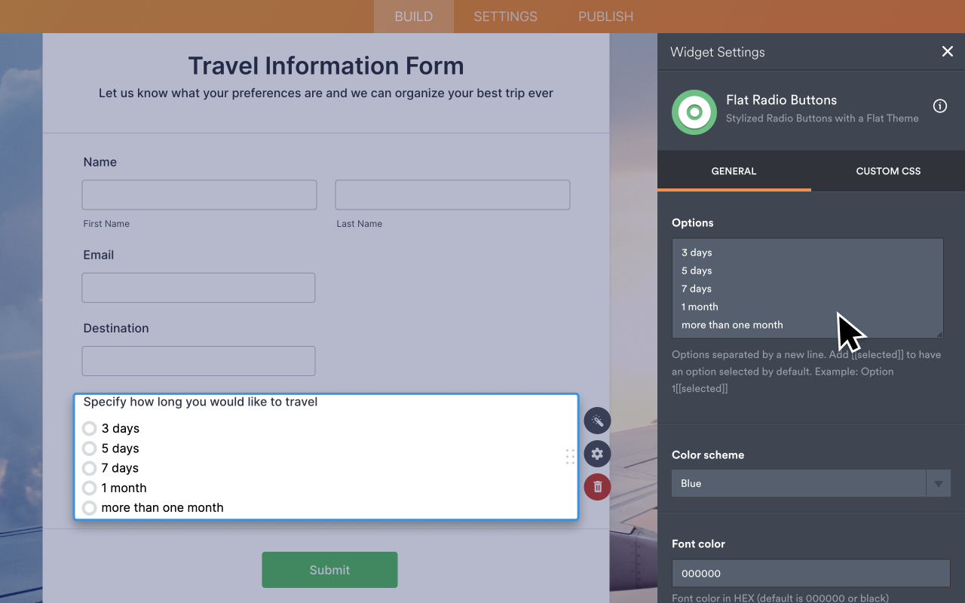Click the info icon in Widget Settings
965x603 pixels.
click(939, 106)
